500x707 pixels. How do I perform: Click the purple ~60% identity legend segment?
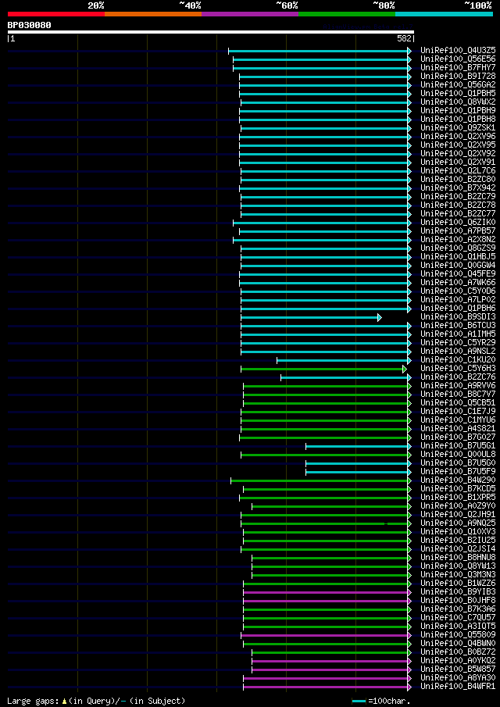(x=250, y=14)
